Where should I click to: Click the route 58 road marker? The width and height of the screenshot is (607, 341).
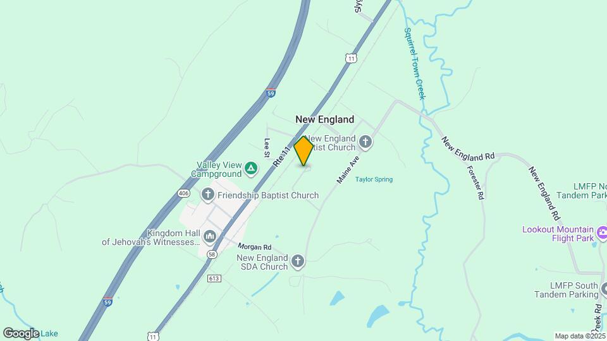[x=212, y=254]
